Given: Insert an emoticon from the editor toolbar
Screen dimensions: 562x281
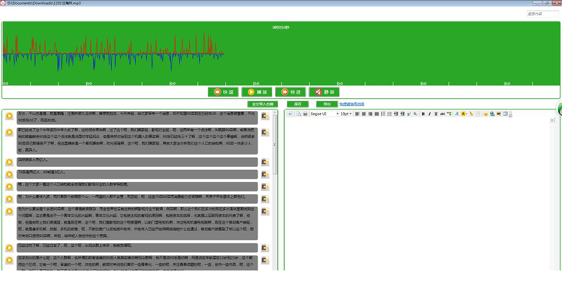Looking at the screenshot, I should click(x=485, y=114).
